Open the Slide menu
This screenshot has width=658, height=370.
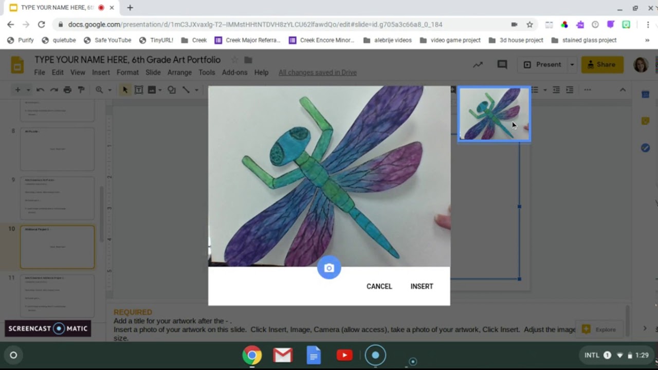153,72
